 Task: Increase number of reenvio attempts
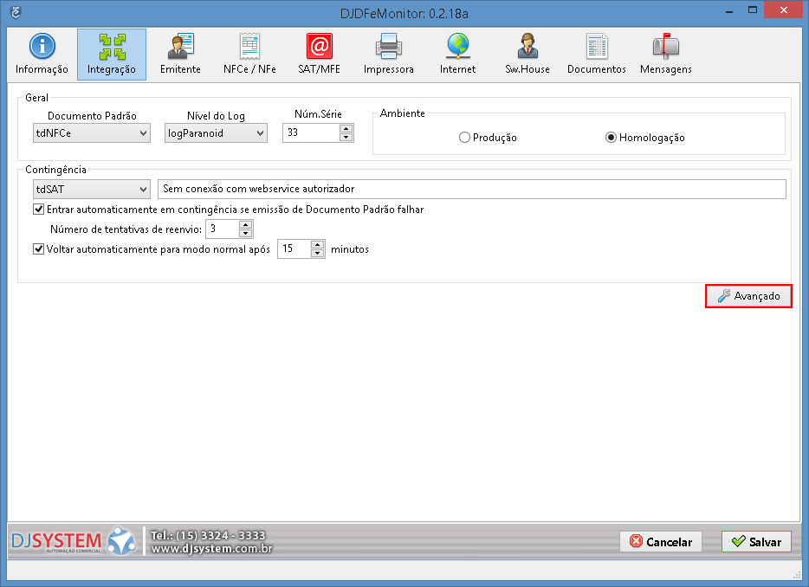[x=246, y=225]
